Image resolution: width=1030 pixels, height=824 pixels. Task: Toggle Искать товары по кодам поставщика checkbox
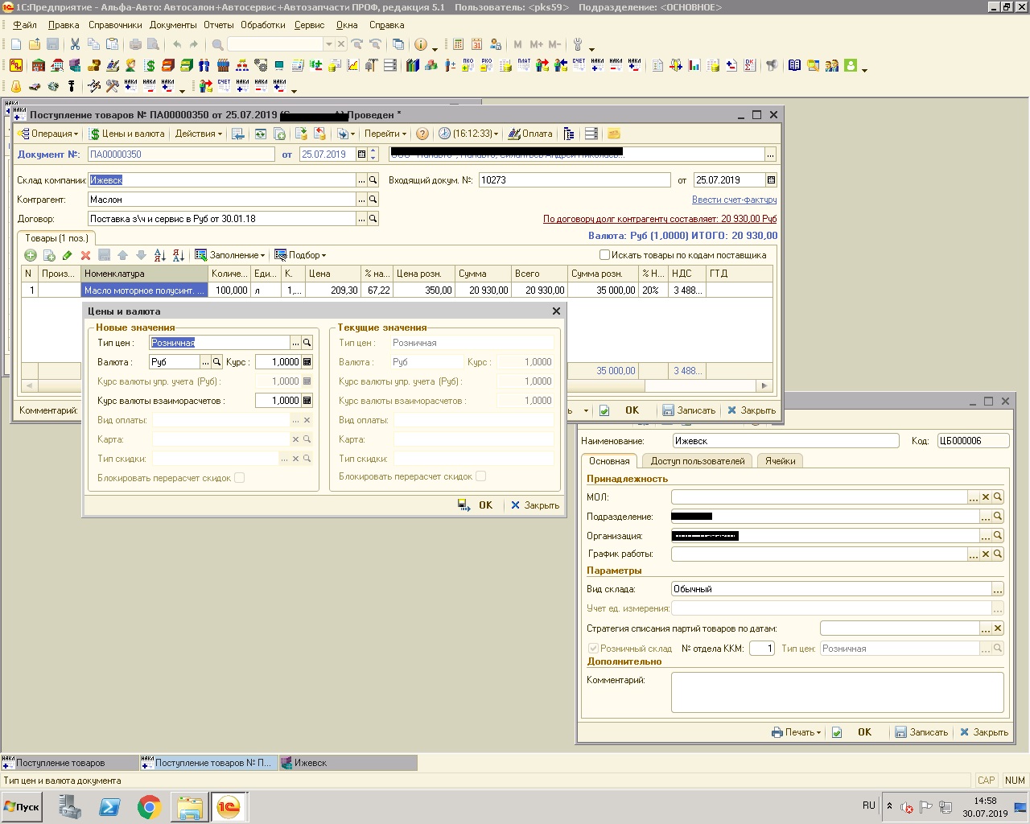coord(604,255)
